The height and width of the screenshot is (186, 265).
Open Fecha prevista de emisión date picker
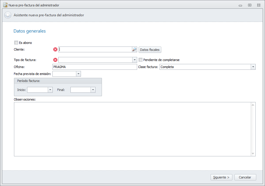78,74
